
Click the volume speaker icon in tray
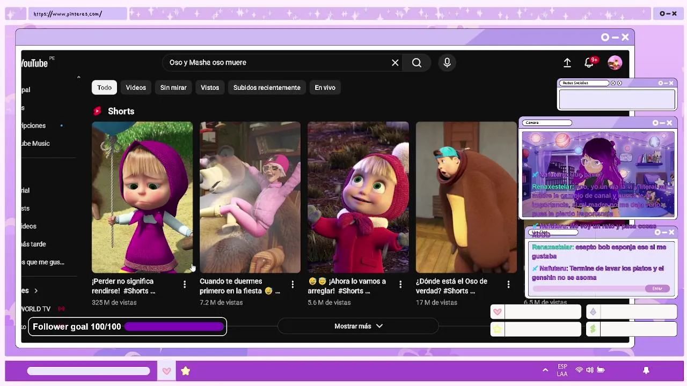[x=590, y=370]
